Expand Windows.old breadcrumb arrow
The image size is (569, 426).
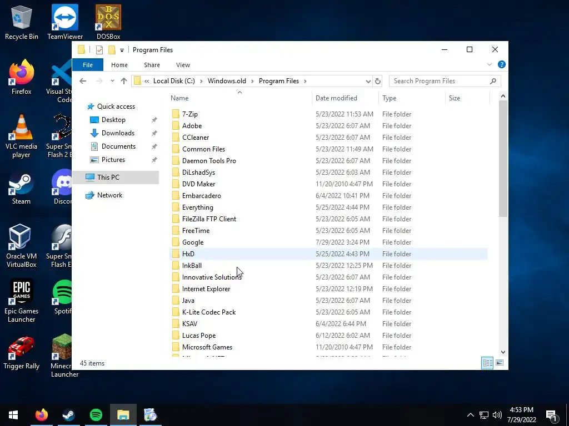[253, 81]
